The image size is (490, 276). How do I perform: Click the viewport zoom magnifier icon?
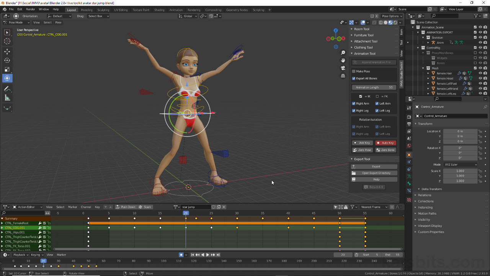343,53
